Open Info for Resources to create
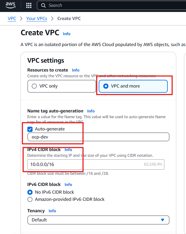The width and height of the screenshot is (186, 234). click(x=76, y=70)
